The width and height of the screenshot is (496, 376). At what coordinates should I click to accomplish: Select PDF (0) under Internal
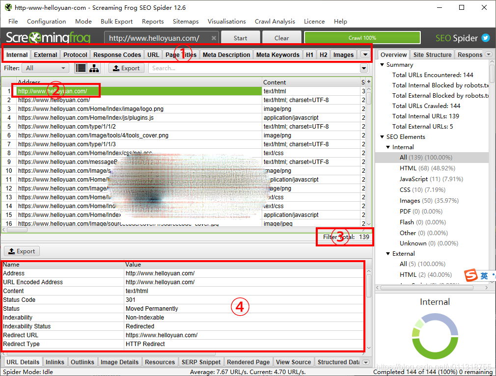click(x=421, y=211)
